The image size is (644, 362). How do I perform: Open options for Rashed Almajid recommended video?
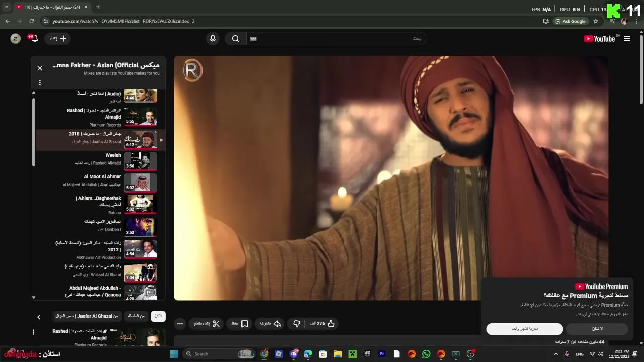tap(33, 332)
